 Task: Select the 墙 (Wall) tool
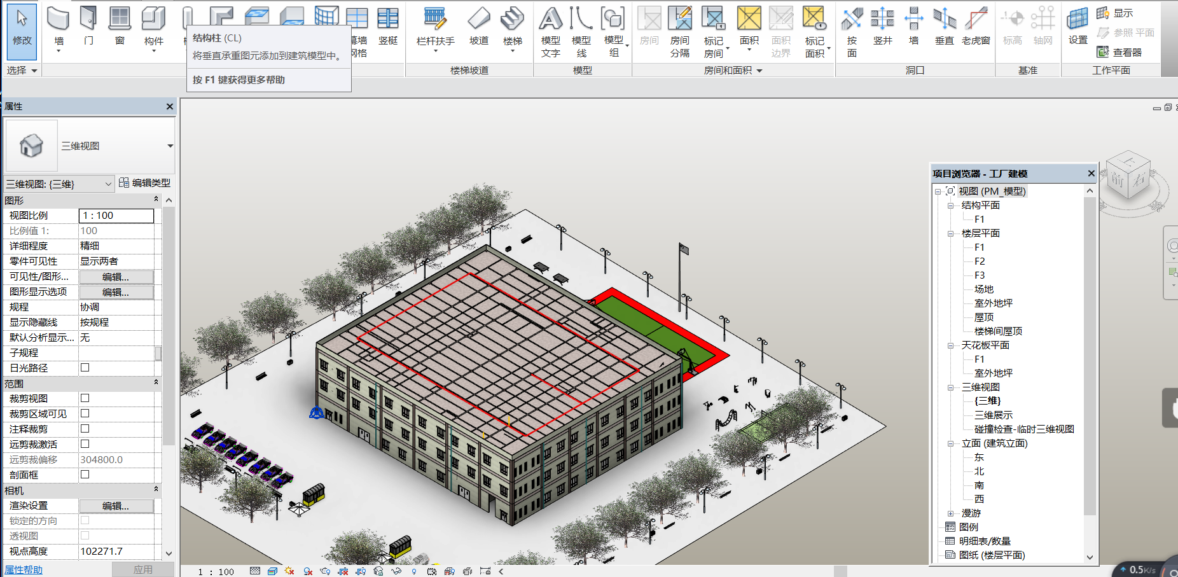tap(59, 29)
